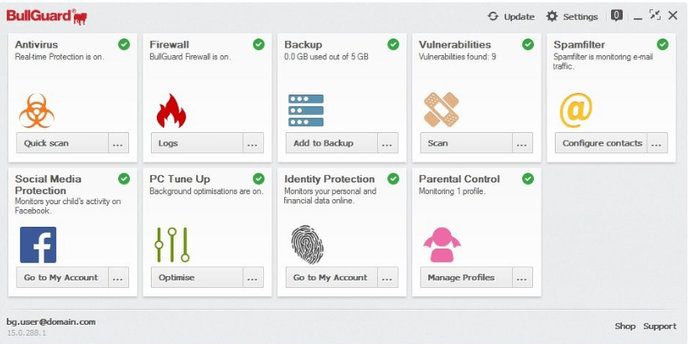Image resolution: width=689 pixels, height=344 pixels.
Task: Start the vulnerabilities Scan button
Action: click(x=466, y=143)
